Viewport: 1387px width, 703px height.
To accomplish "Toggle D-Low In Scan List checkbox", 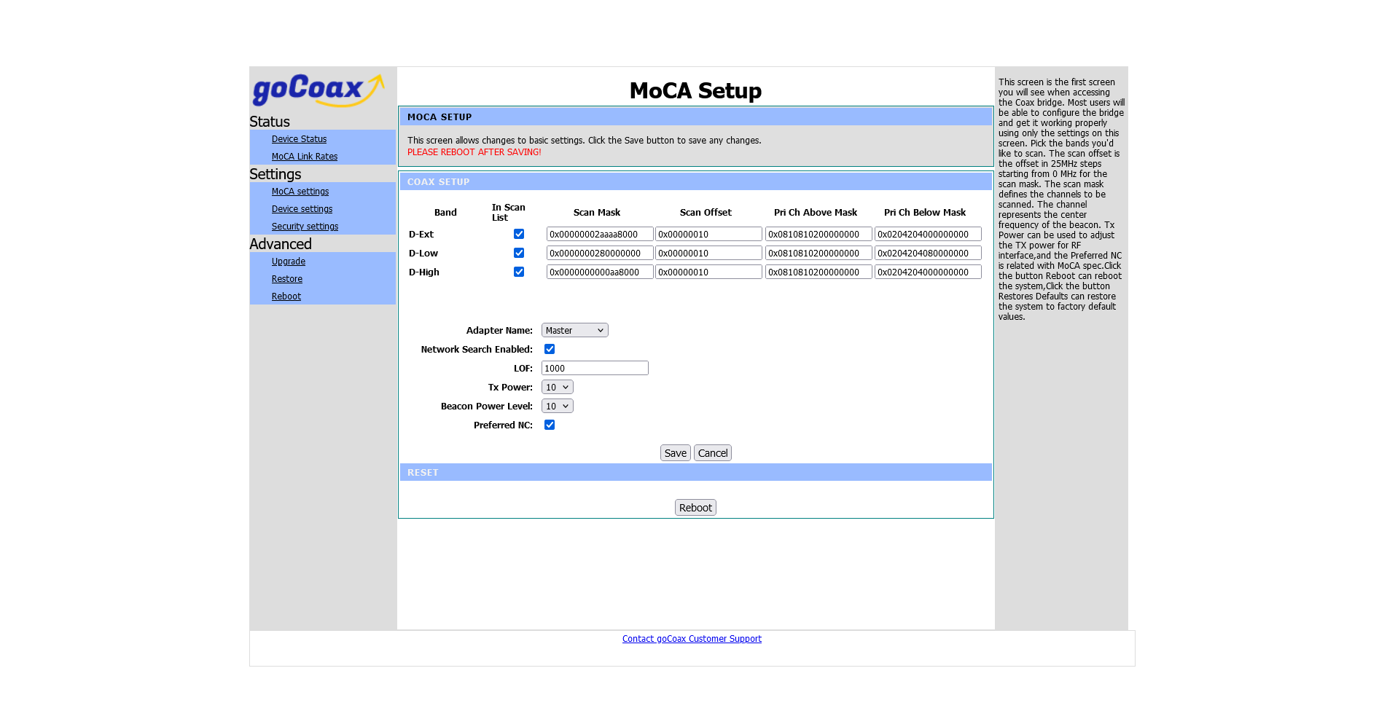I will (x=519, y=253).
